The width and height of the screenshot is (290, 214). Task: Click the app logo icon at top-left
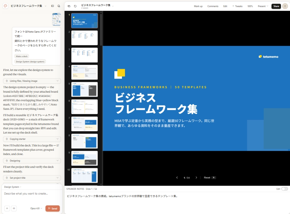pyautogui.click(x=6, y=6)
